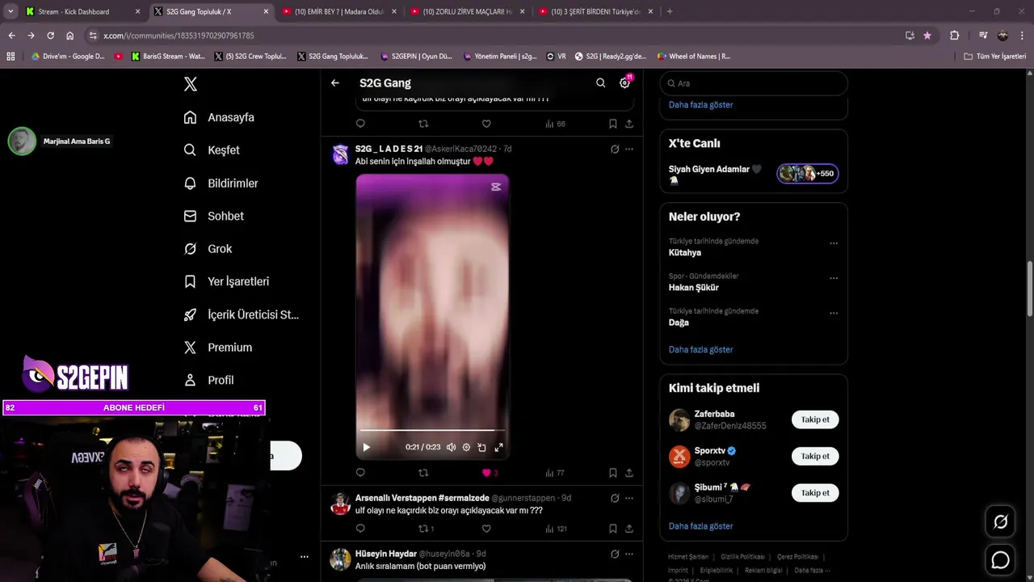The image size is (1034, 582).
Task: Open more options for Hüseyin Haydar post
Action: point(629,554)
